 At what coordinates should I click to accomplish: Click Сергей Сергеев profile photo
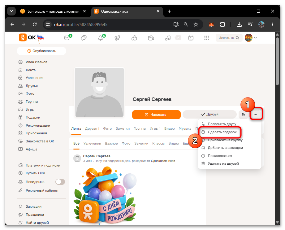click(99, 92)
